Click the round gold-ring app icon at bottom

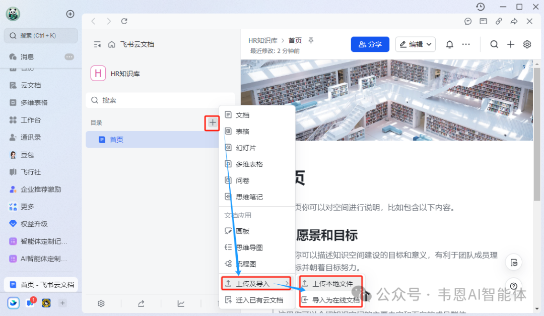[x=46, y=303]
